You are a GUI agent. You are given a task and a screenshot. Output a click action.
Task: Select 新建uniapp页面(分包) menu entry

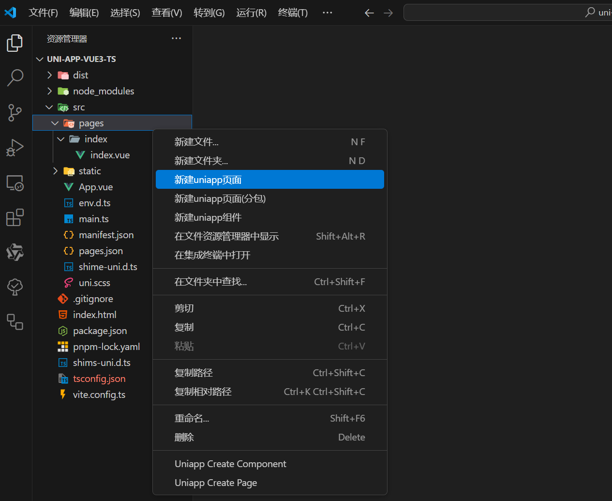coord(270,198)
